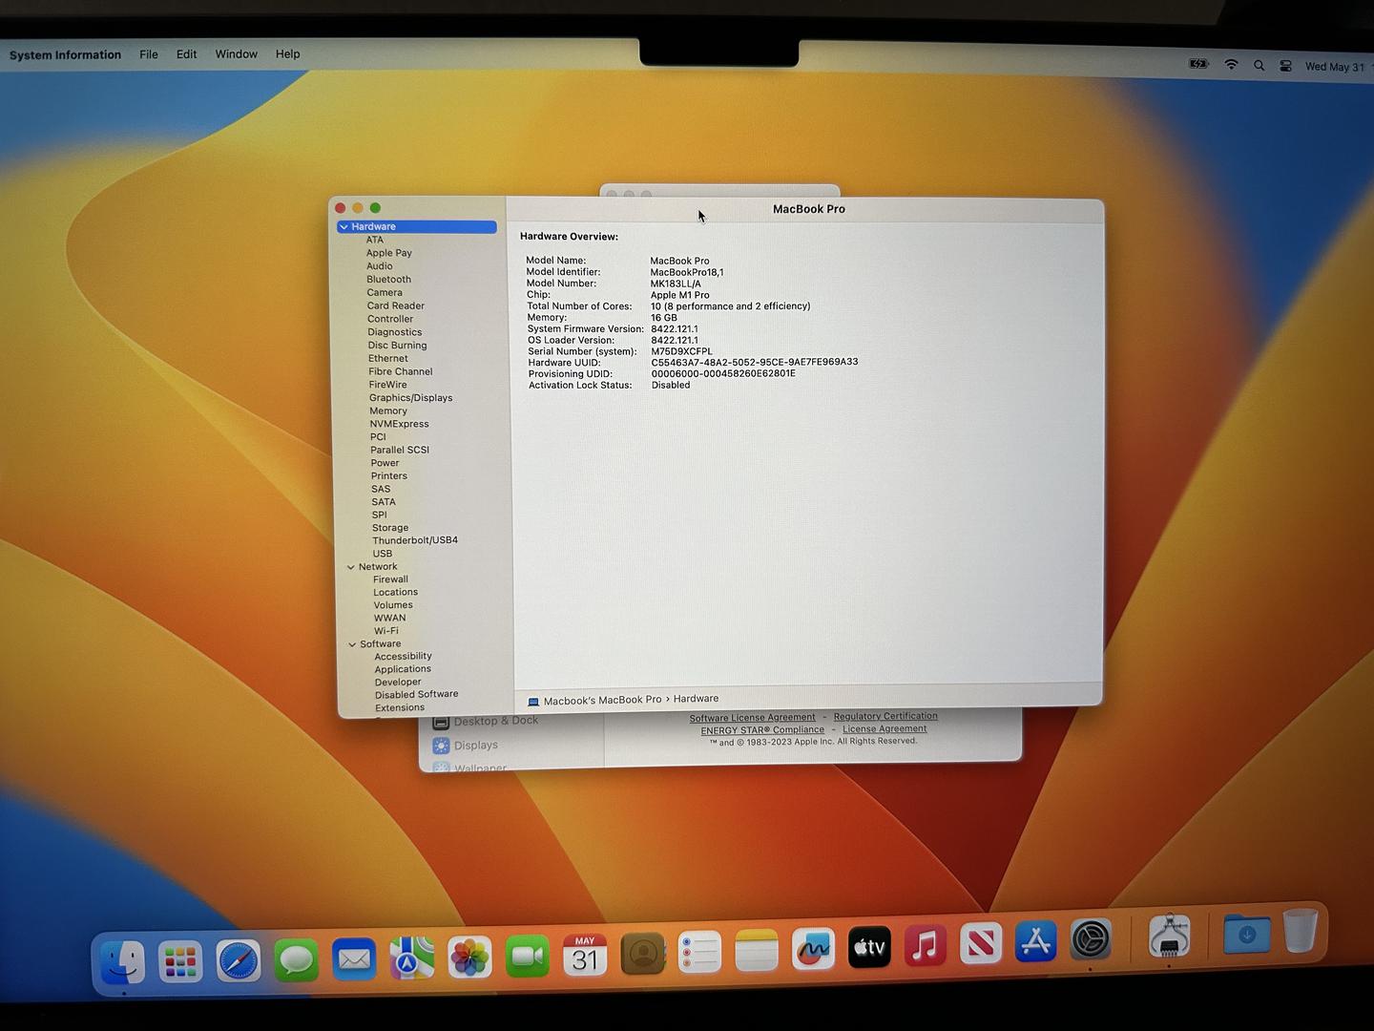Collapse the Network section chevron
1374x1031 pixels.
351,567
